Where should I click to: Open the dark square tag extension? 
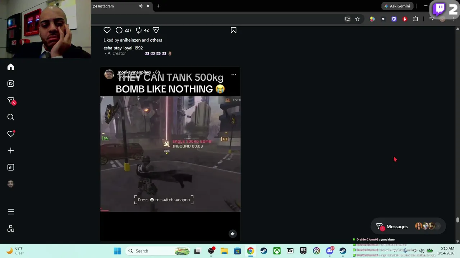[x=383, y=19]
